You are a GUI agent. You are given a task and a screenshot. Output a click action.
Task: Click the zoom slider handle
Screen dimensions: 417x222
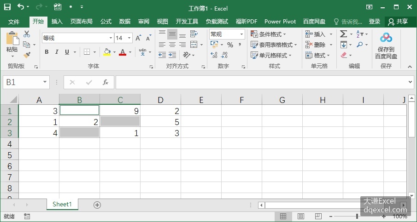[x=357, y=216]
